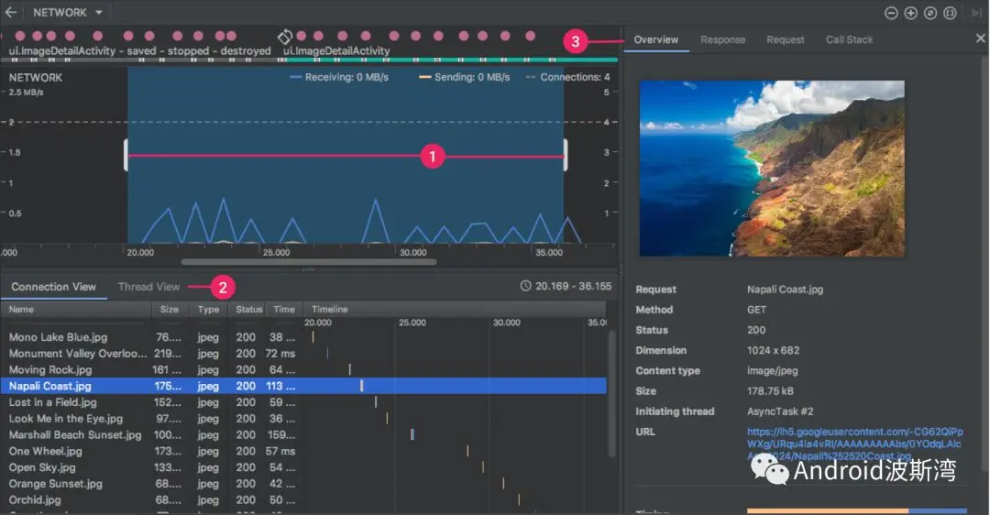Click the 178.75 kB size value
The width and height of the screenshot is (990, 515).
770,391
